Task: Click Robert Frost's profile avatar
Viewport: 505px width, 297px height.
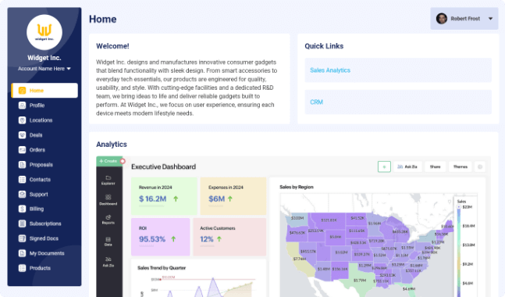Action: click(442, 19)
